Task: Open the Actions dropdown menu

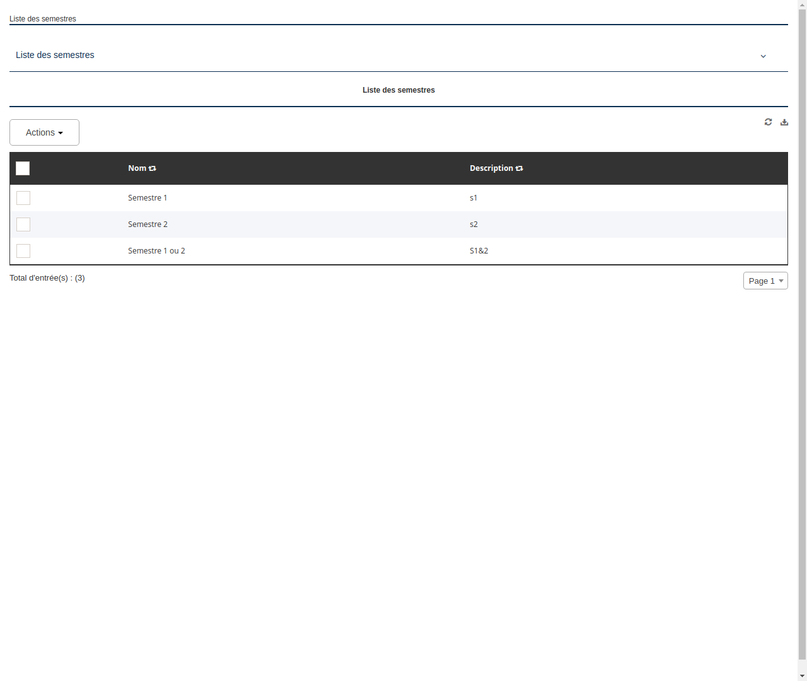Action: 44,132
